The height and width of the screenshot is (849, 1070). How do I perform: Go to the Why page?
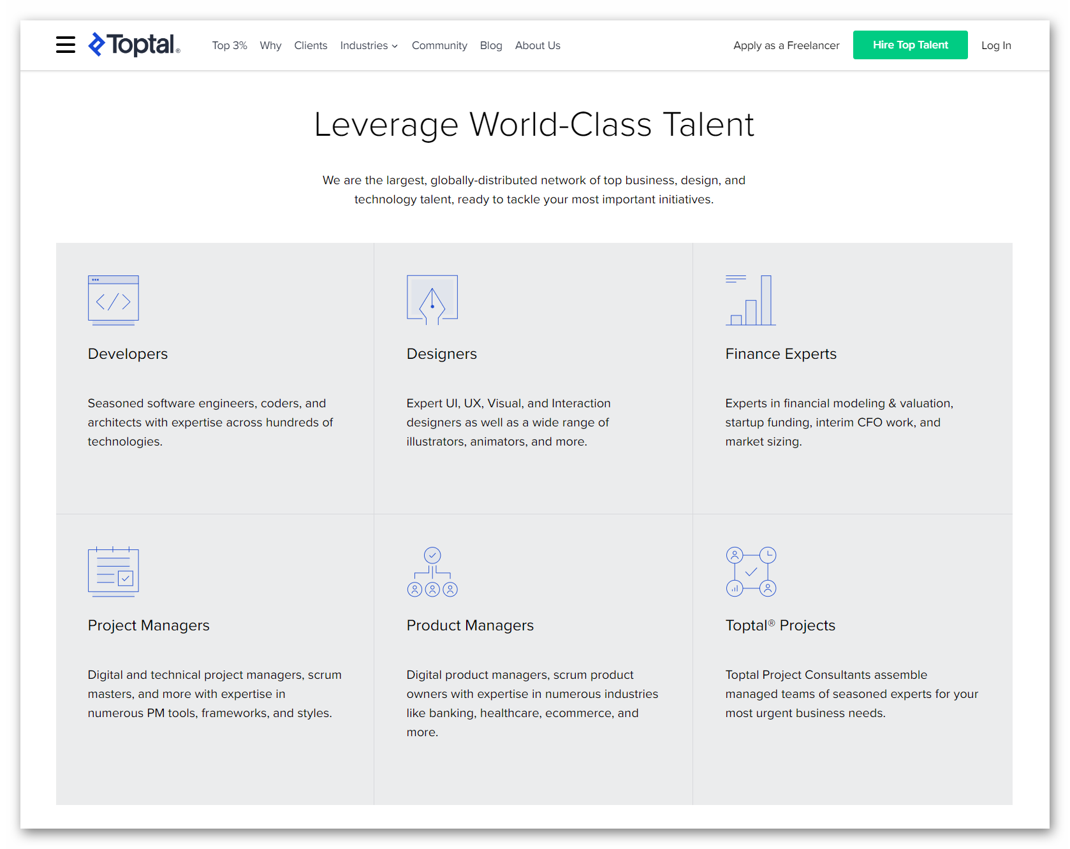point(270,45)
